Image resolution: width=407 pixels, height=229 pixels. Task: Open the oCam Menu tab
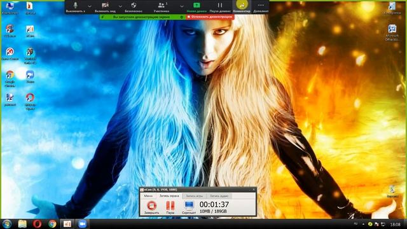point(148,196)
